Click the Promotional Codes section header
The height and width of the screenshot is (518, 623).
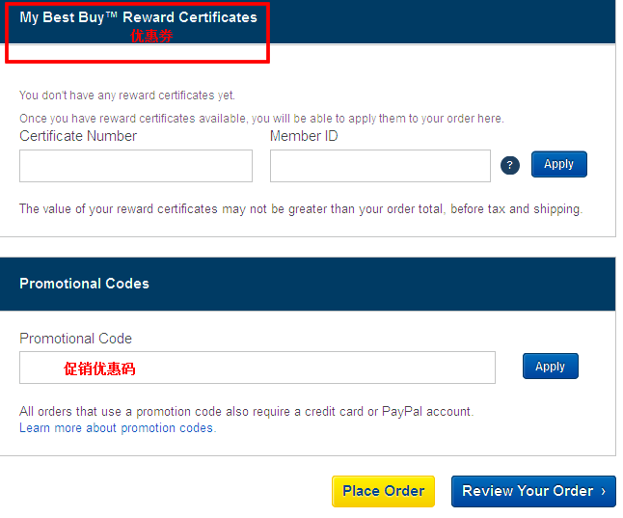(x=84, y=284)
